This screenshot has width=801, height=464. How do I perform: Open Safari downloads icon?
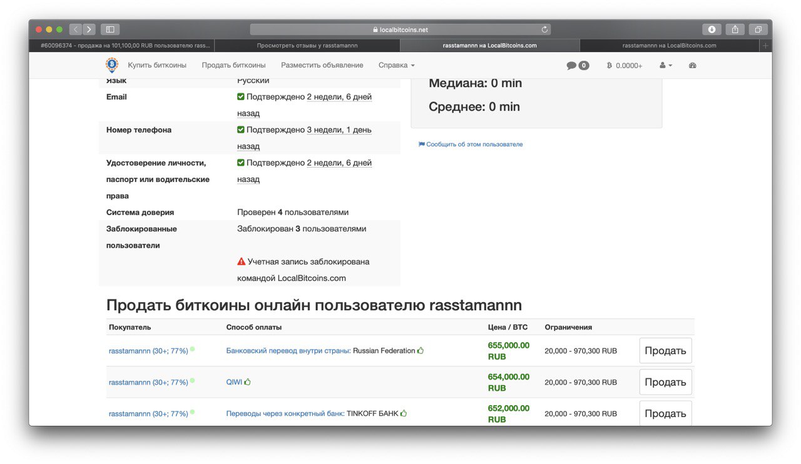coord(712,29)
